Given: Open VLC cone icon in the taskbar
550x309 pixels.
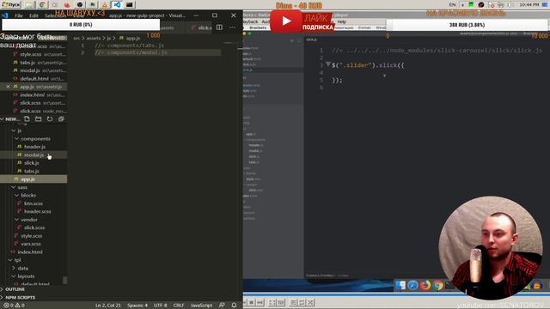Looking at the screenshot, I should point(105,4).
